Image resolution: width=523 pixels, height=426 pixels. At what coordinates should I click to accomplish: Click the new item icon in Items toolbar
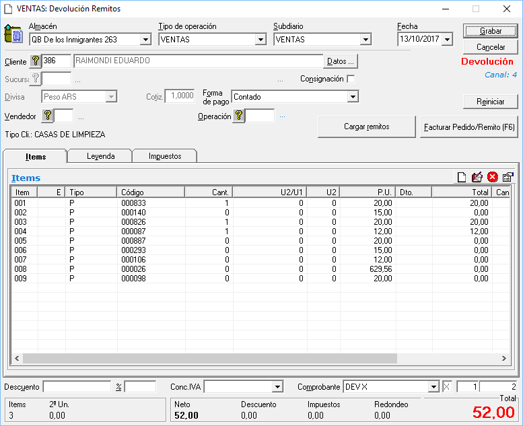click(x=462, y=178)
